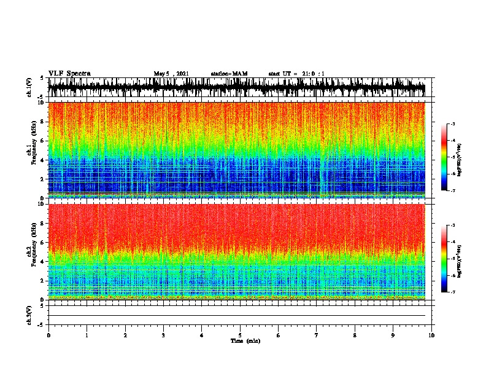The width and height of the screenshot is (486, 376).
Task: Click the "2" minute tick on time axis
Action: pos(125,335)
